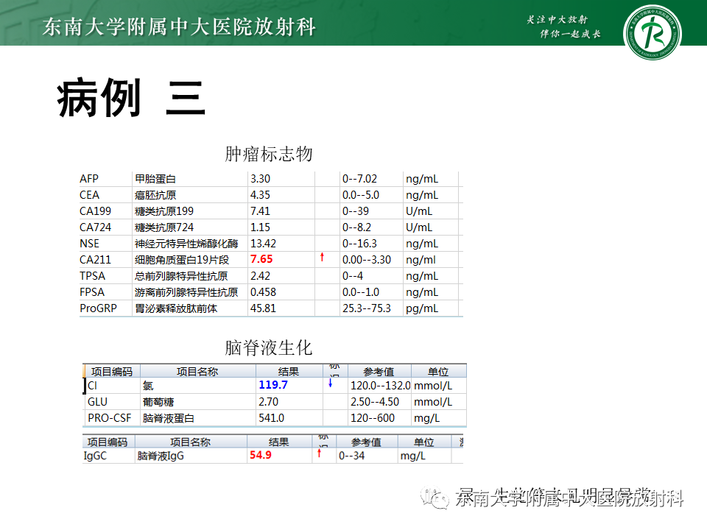Screen dimensions: 707x530
Task: Click the red up arrow in CA211 row
Action: tap(322, 257)
